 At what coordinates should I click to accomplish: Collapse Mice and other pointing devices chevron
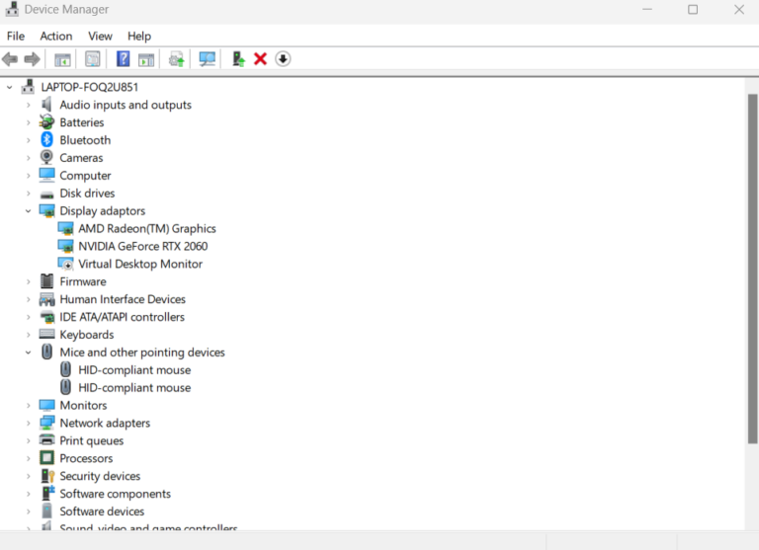point(28,353)
